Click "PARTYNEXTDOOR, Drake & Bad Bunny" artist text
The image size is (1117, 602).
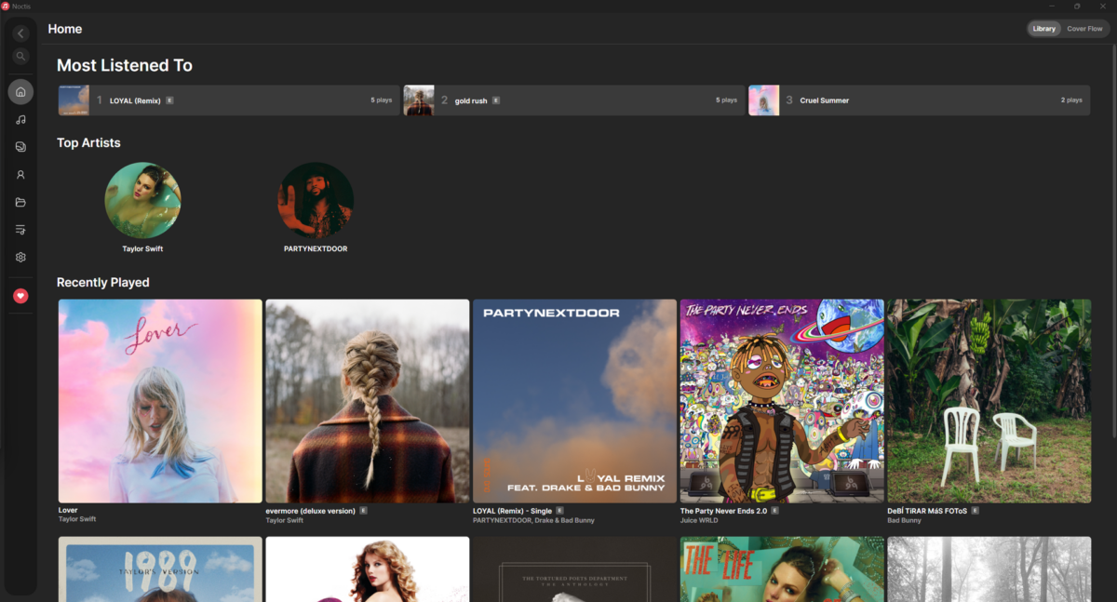[533, 520]
